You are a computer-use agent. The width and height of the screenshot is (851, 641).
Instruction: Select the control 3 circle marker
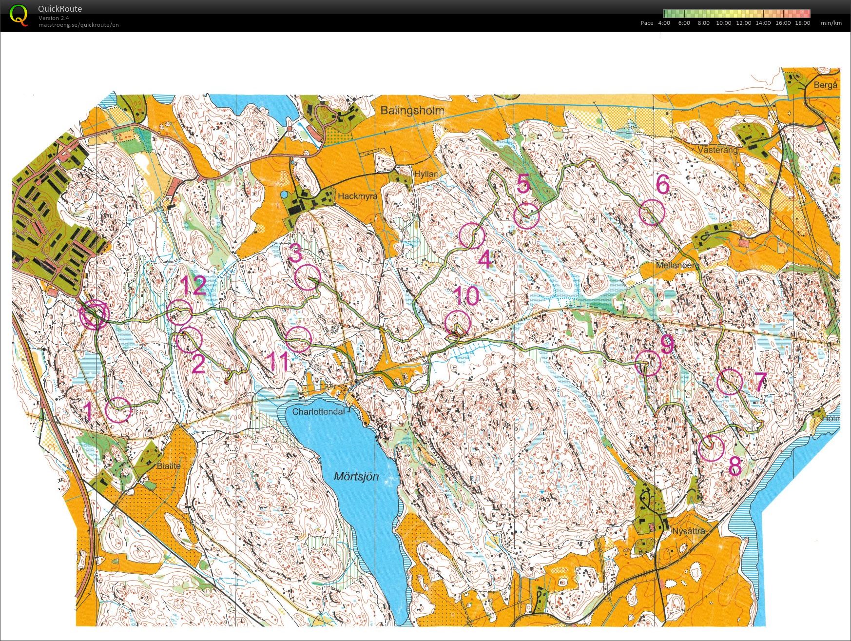coord(308,277)
